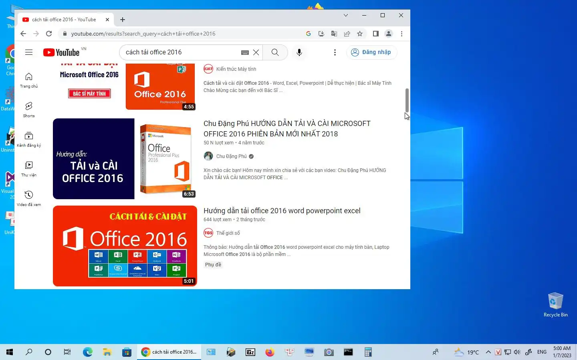This screenshot has width=577, height=360.
Task: Open Chrome three-dot menu
Action: click(x=401, y=34)
